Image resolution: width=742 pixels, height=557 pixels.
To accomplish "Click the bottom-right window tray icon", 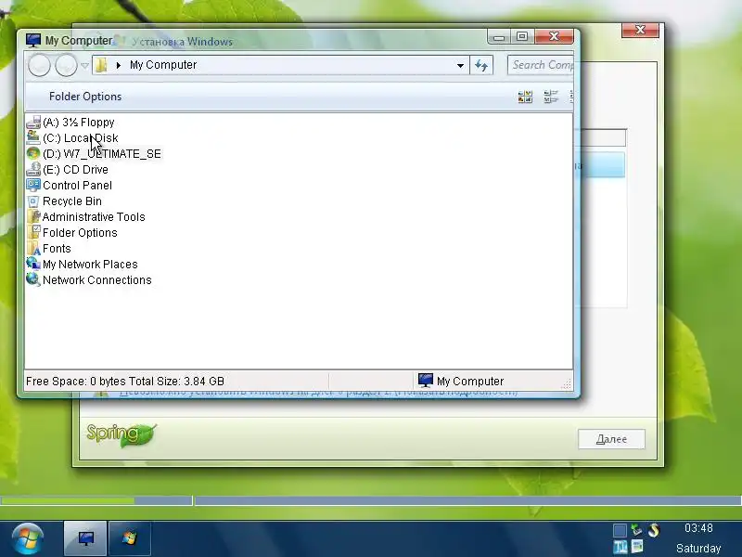I will coord(637,546).
